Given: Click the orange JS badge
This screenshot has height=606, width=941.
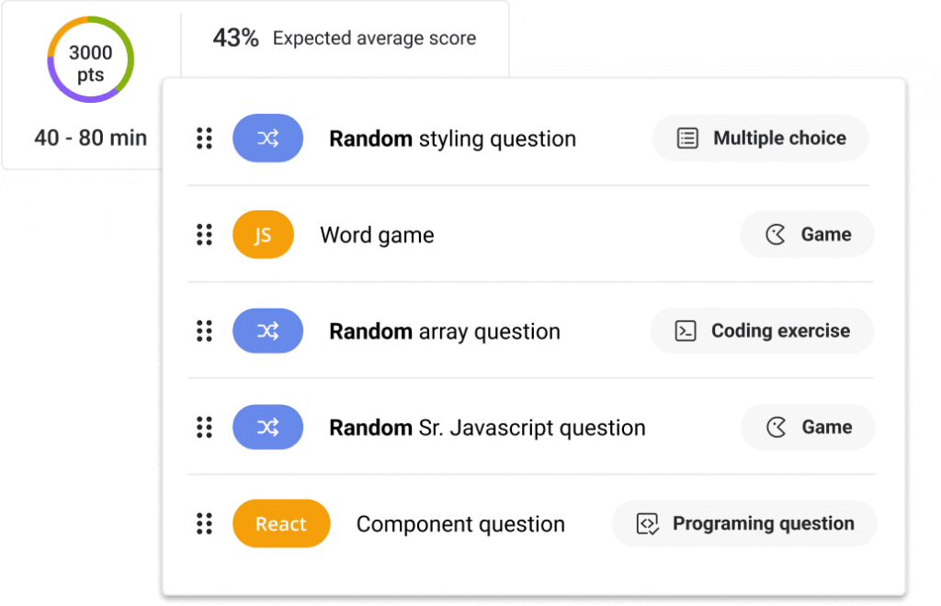Looking at the screenshot, I should coord(263,235).
